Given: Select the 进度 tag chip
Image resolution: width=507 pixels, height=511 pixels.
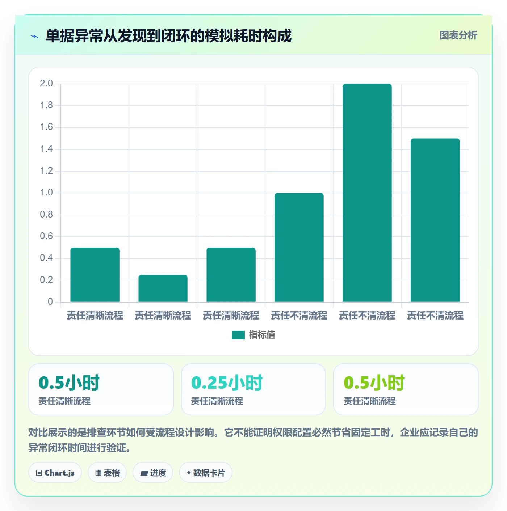Looking at the screenshot, I should 153,473.
